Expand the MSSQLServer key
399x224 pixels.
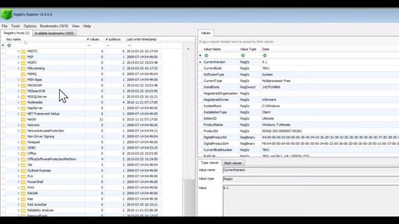[x=19, y=97]
